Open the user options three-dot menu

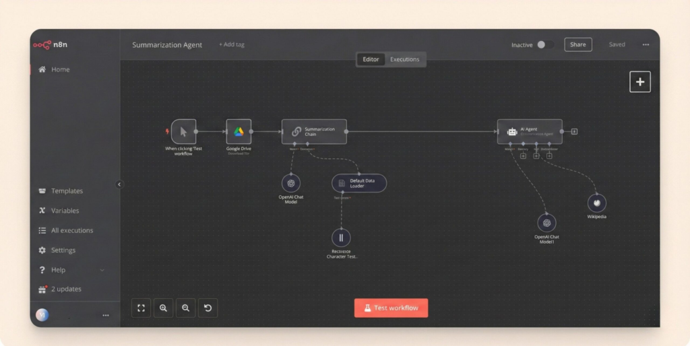click(106, 315)
